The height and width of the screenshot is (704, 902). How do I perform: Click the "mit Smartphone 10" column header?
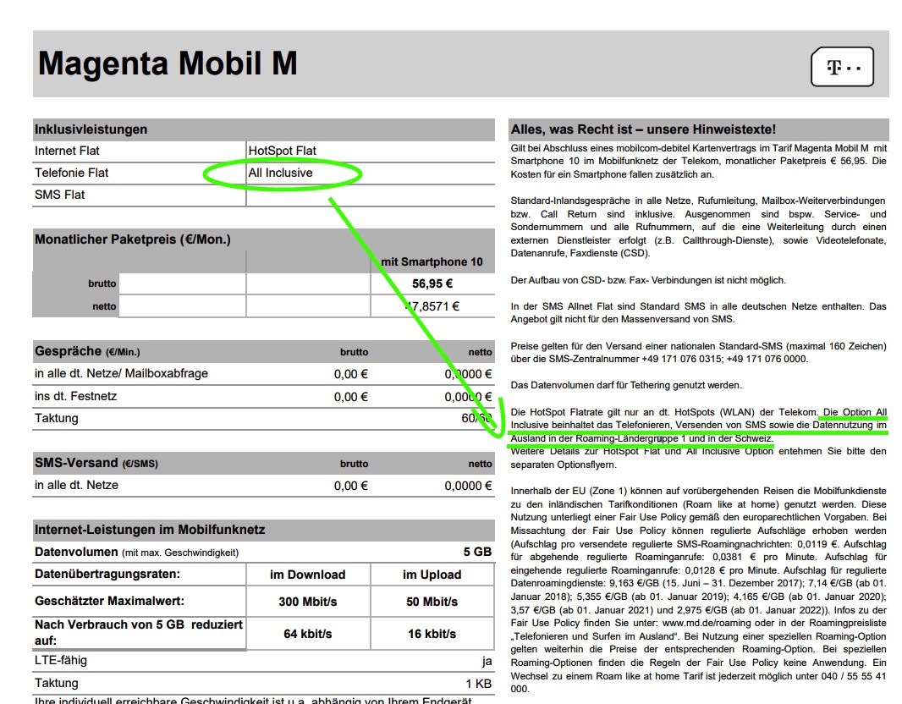432,261
